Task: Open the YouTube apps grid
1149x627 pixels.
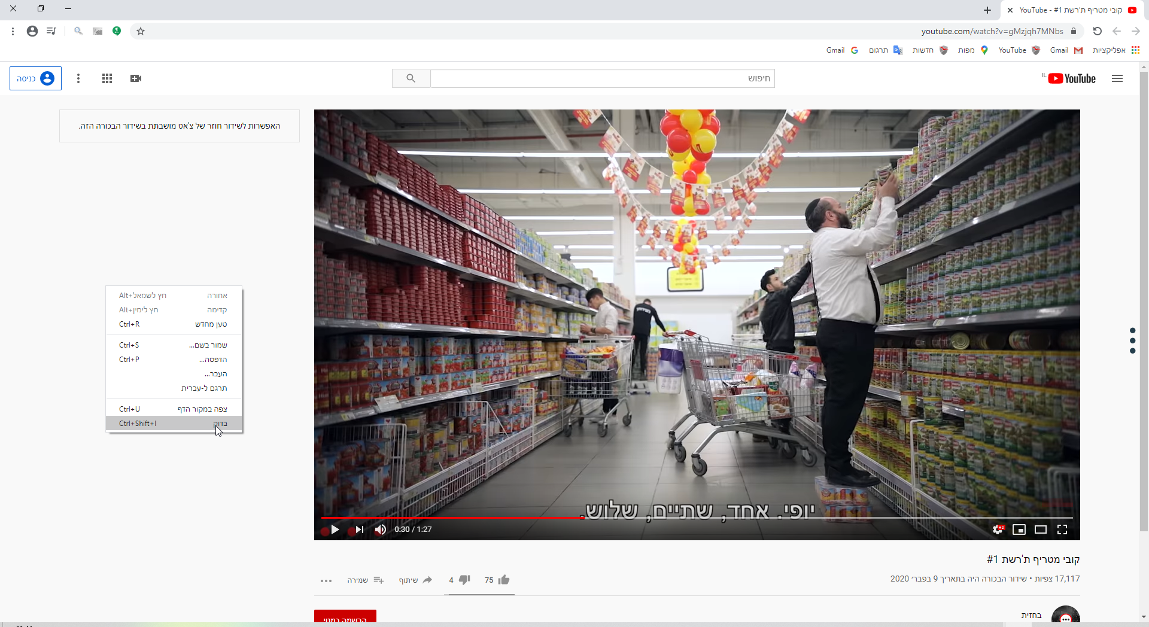Action: coord(107,78)
